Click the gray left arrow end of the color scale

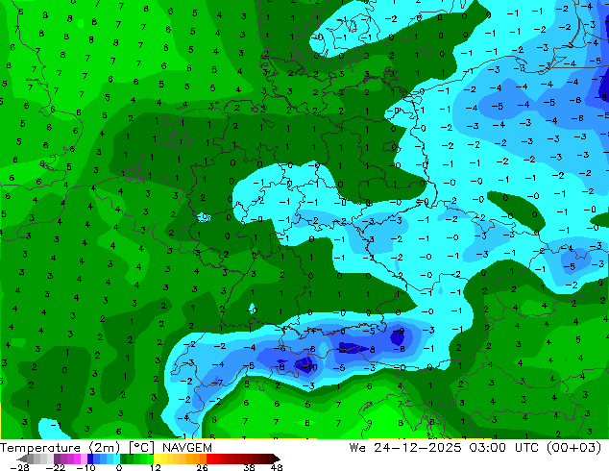(x=21, y=459)
